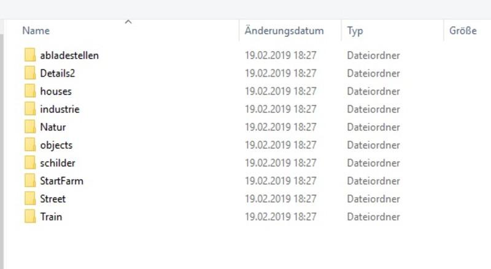Screen dimensions: 491x269
Task: Click the houses folder icon
Action: (30, 91)
